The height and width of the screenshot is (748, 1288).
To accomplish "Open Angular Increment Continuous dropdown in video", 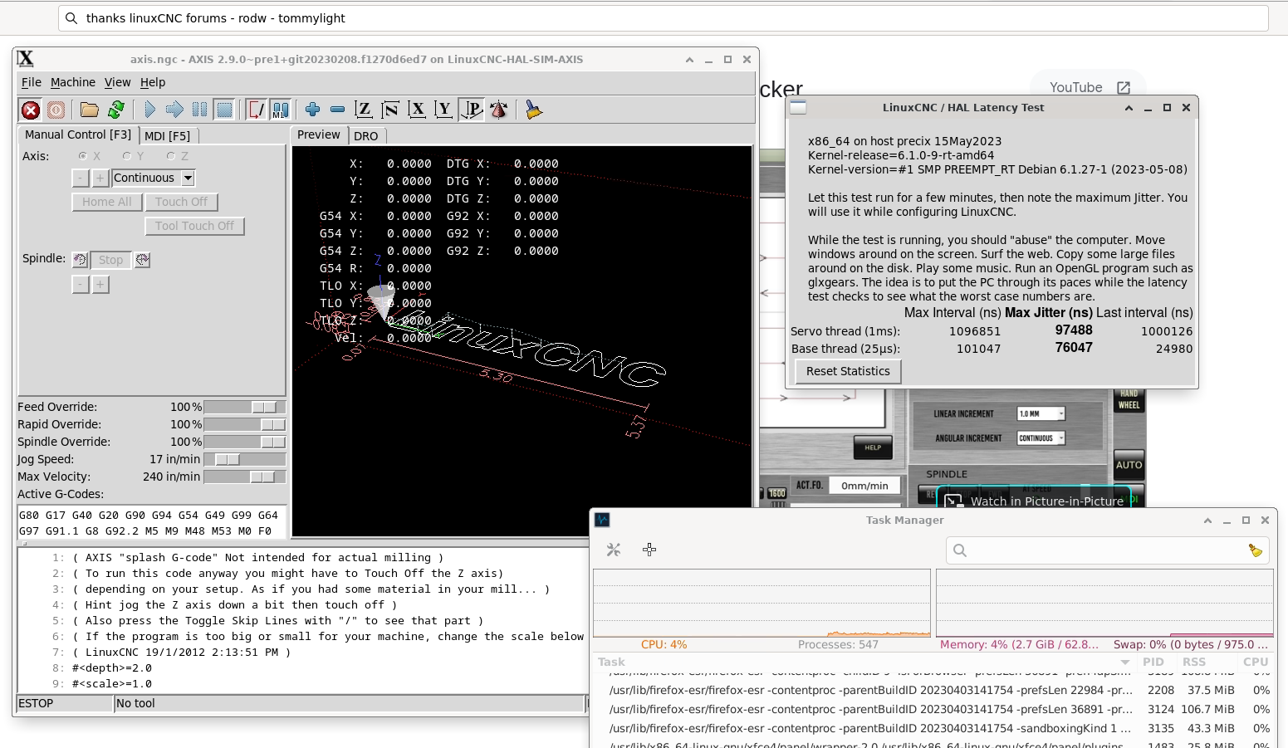I will [x=1041, y=438].
